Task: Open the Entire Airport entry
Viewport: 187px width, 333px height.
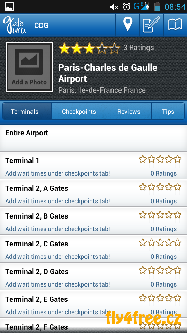Action: pos(93,138)
